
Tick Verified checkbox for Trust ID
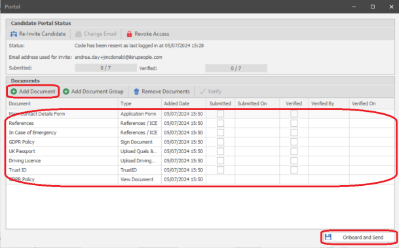point(294,170)
